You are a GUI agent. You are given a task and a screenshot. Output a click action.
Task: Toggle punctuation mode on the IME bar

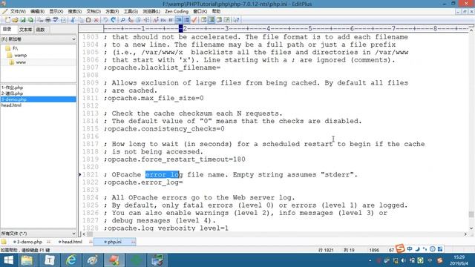[425, 249]
